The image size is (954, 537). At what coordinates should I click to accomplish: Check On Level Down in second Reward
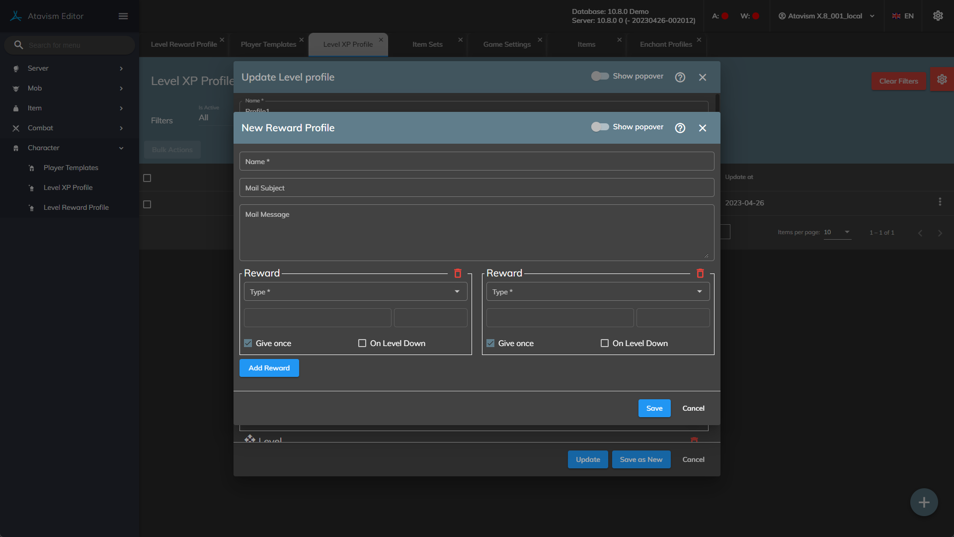click(x=605, y=343)
